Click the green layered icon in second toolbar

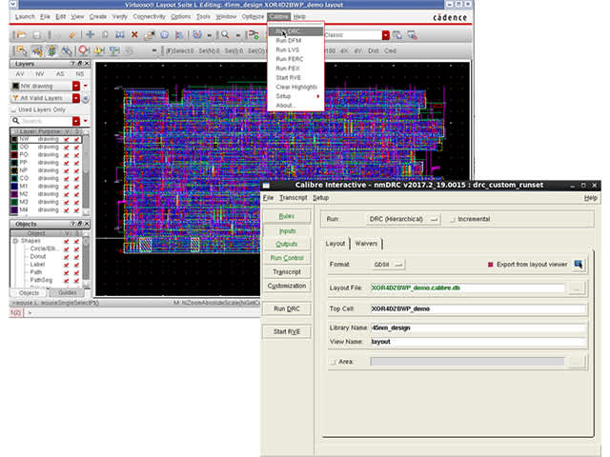tap(51, 50)
